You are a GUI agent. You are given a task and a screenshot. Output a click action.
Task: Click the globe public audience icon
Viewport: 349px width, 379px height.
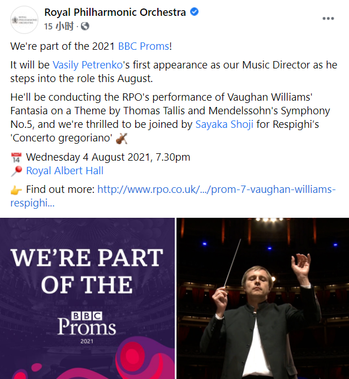tap(85, 26)
